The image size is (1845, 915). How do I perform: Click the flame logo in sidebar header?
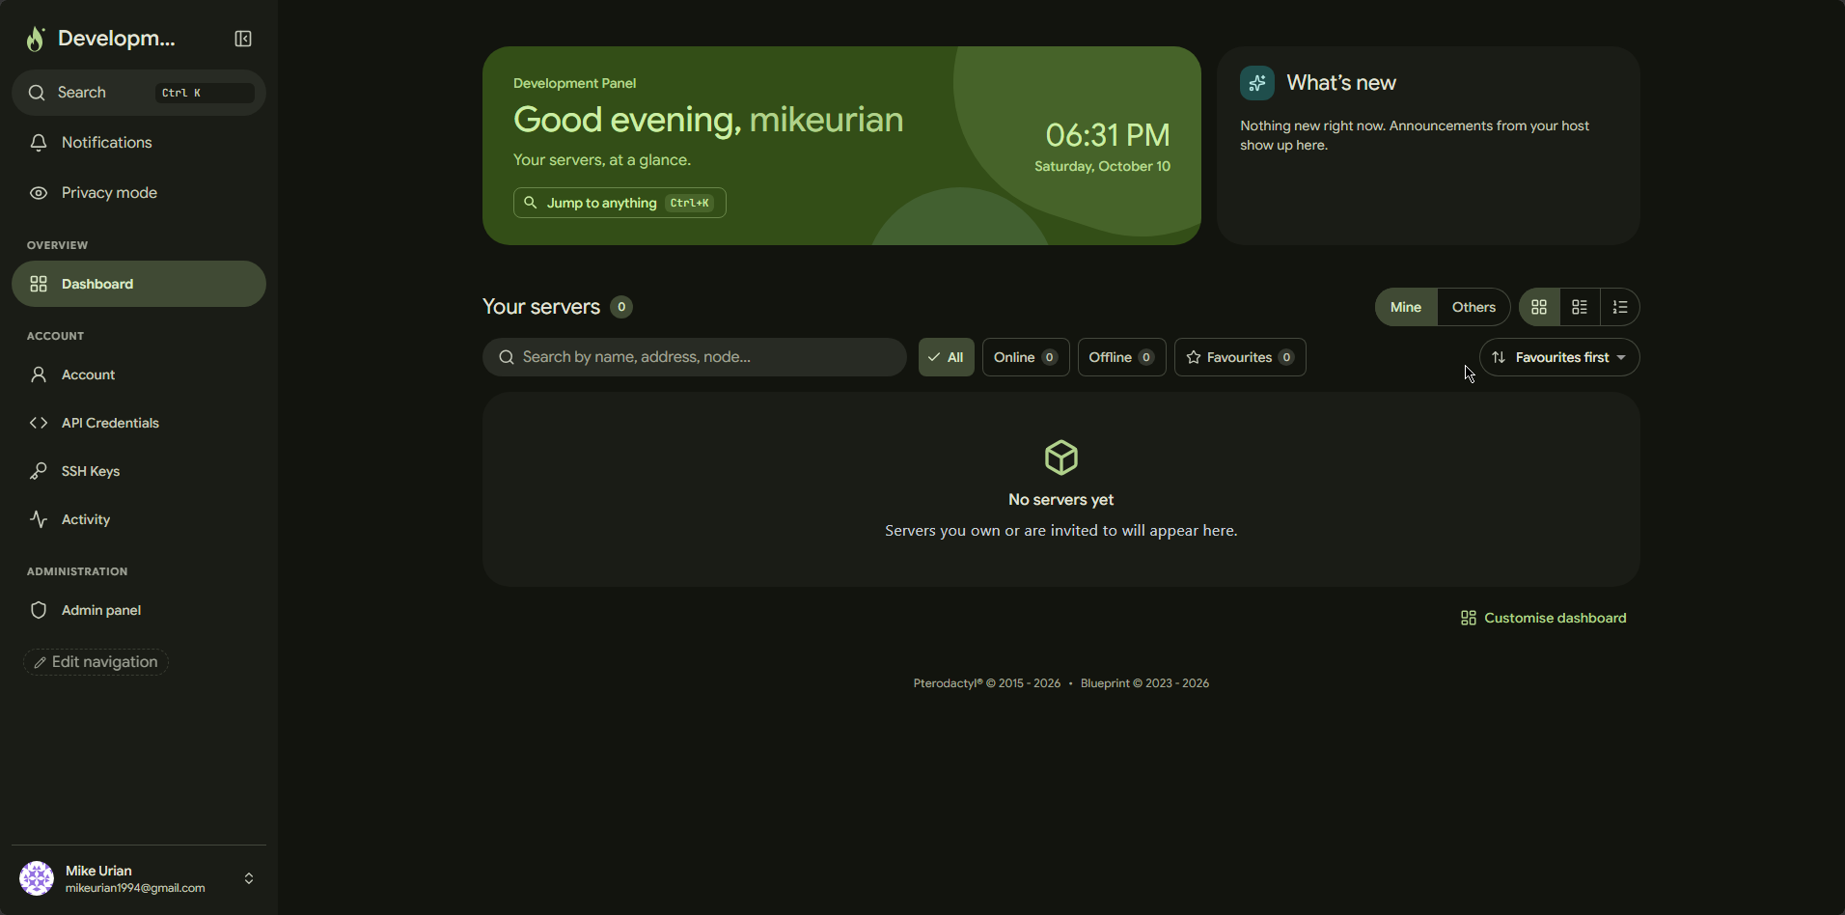tap(36, 39)
